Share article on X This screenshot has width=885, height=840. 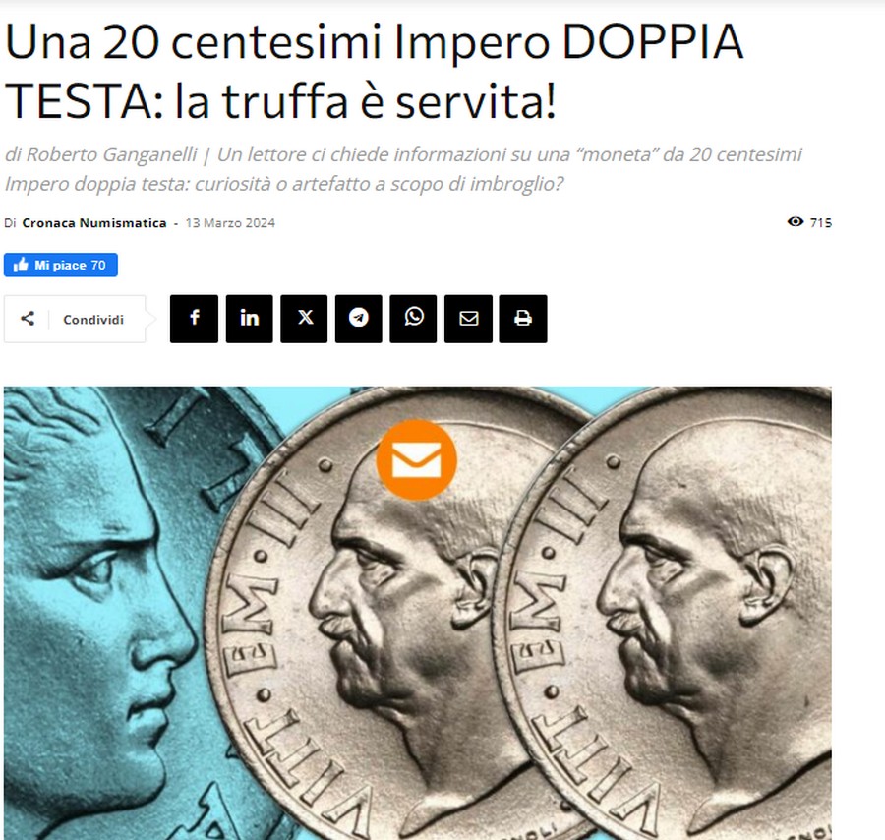click(x=304, y=319)
